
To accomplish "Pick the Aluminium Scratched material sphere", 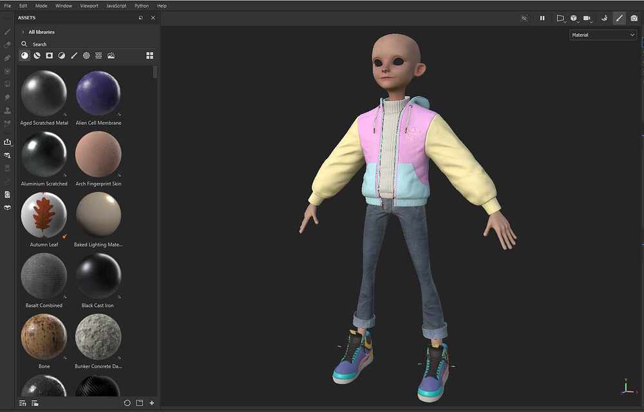I will pyautogui.click(x=44, y=154).
